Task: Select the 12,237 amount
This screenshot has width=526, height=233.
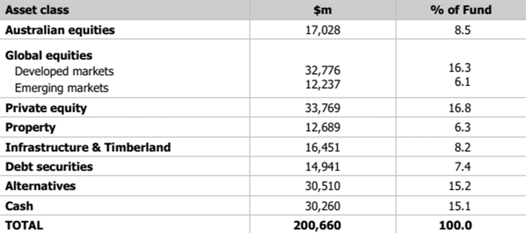Action: (322, 85)
